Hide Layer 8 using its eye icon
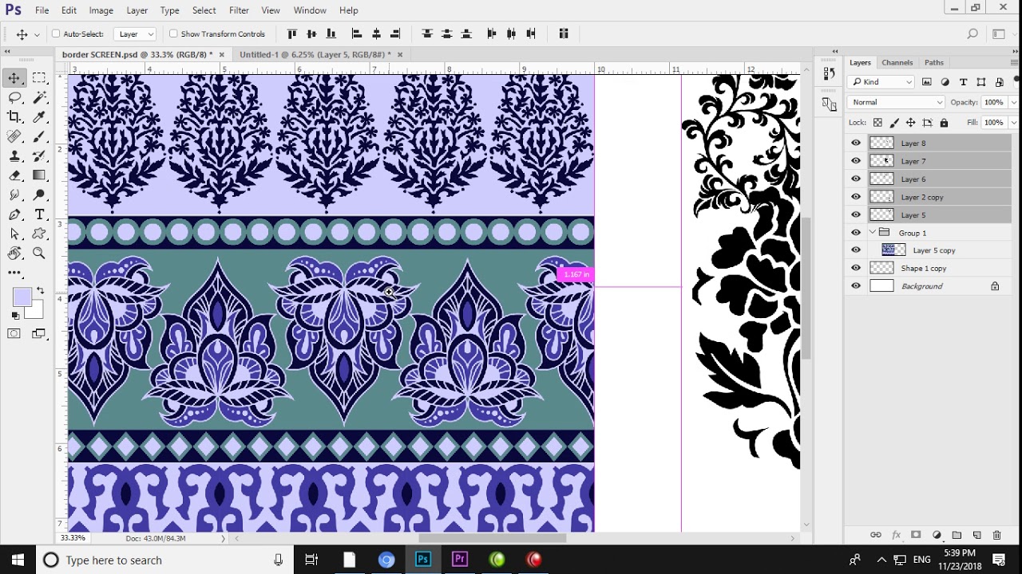The width and height of the screenshot is (1022, 574). (856, 143)
